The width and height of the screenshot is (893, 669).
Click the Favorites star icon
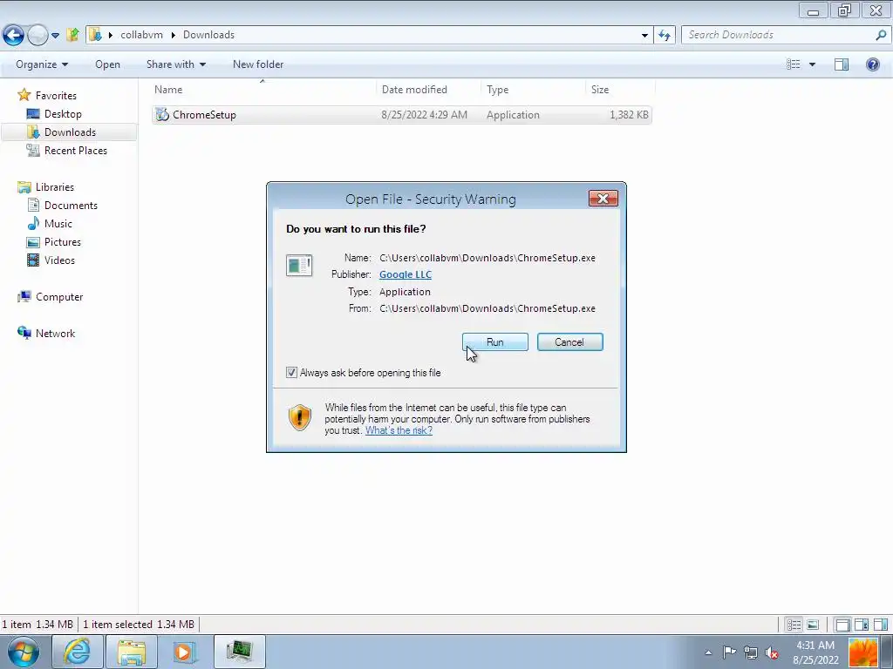pos(24,95)
